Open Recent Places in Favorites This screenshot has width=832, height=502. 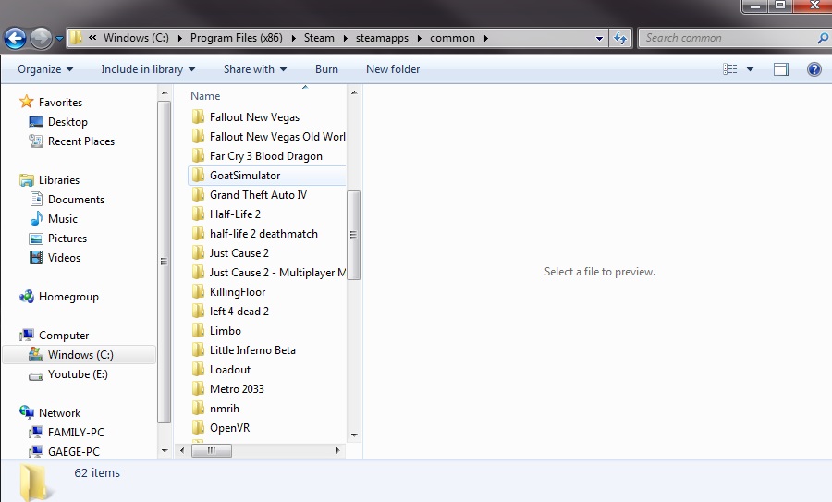click(80, 141)
